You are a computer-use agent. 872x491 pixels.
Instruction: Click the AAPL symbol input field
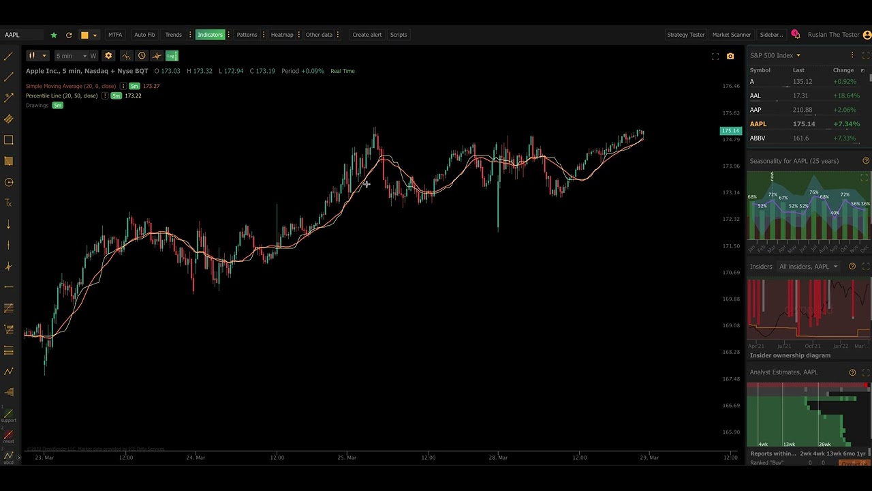[22, 35]
